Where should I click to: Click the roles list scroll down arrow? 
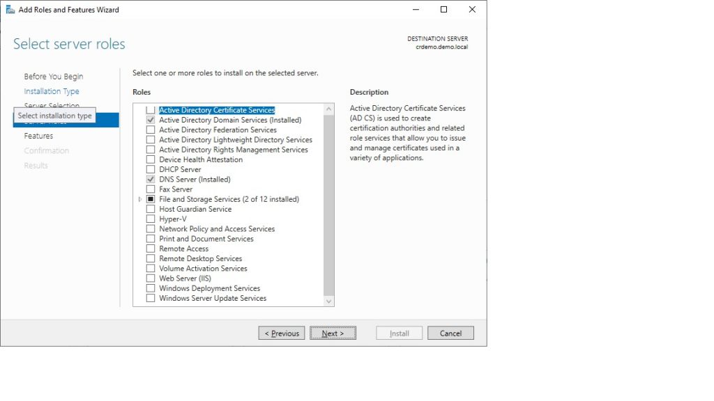tap(329, 301)
